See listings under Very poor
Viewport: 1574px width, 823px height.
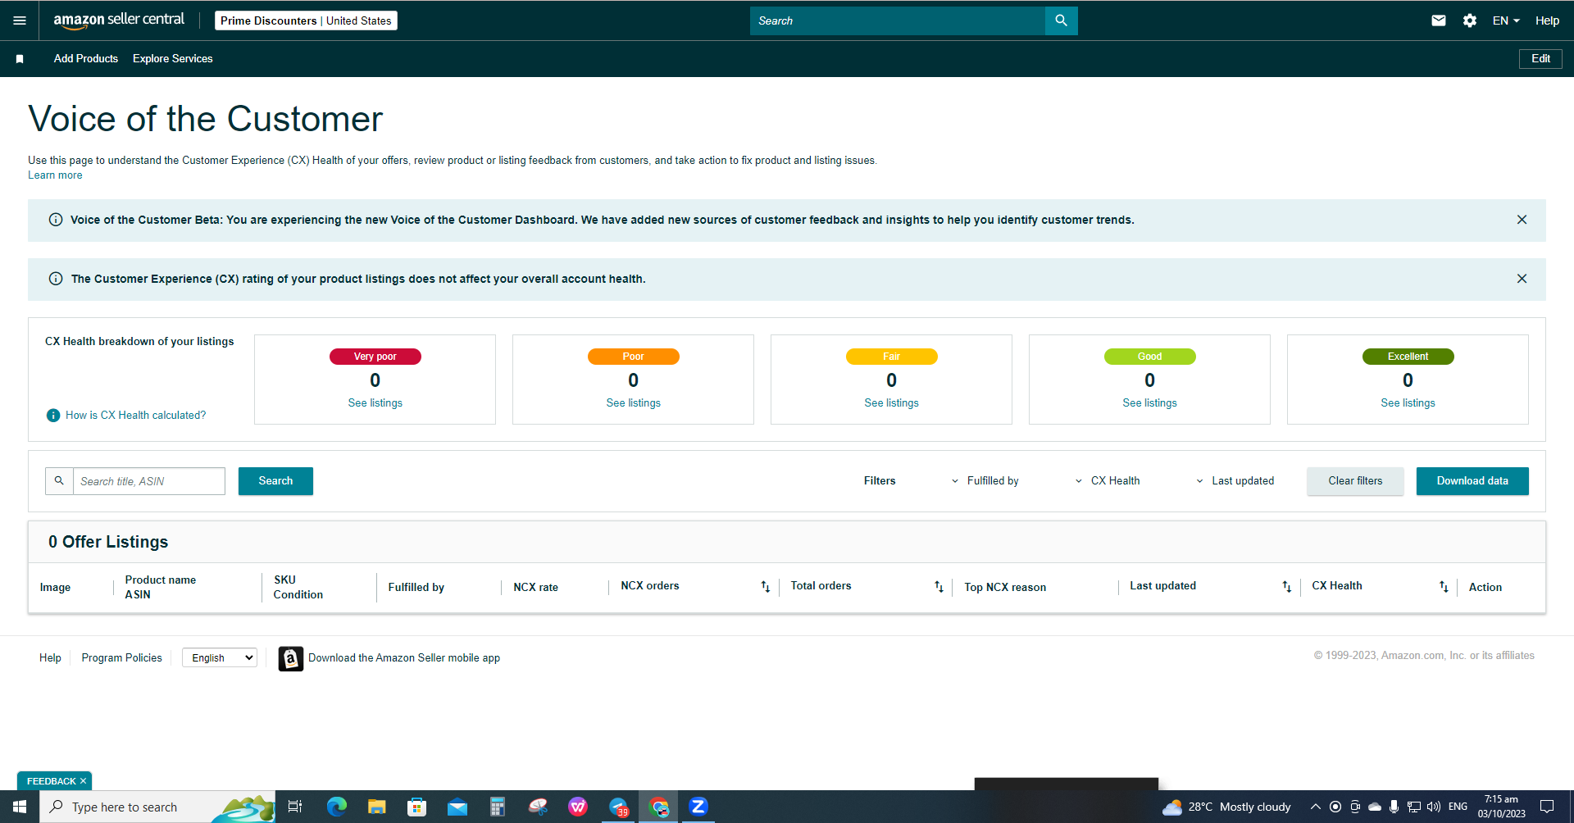coord(375,403)
